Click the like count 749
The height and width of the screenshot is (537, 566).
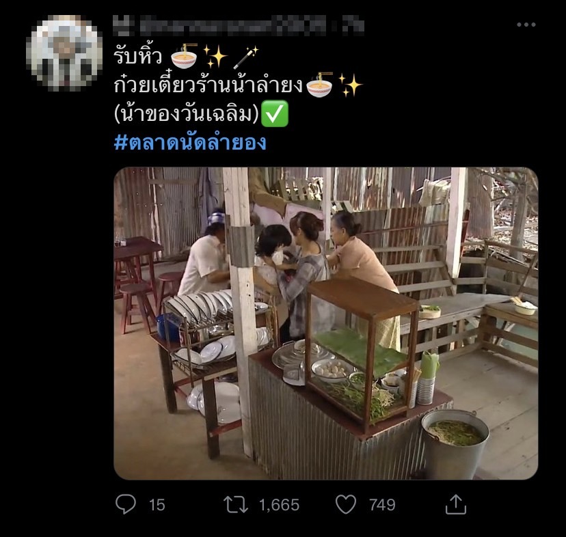382,505
